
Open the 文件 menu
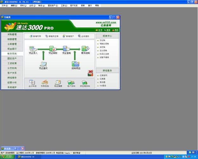(5, 6)
